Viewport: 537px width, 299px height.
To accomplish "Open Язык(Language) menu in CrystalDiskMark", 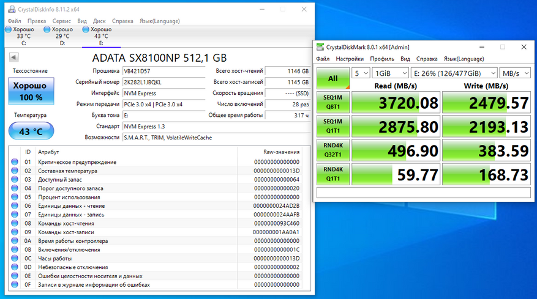I will pos(464,59).
